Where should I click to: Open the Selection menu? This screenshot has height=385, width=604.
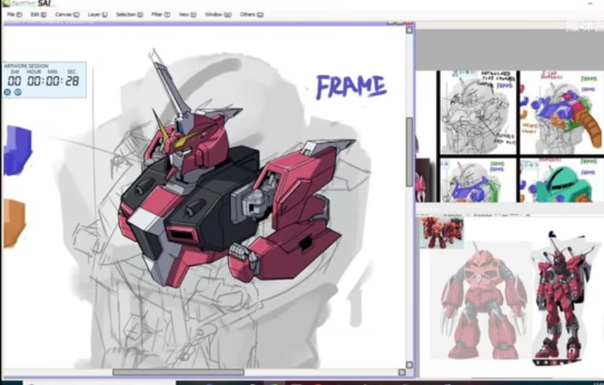[x=129, y=15]
